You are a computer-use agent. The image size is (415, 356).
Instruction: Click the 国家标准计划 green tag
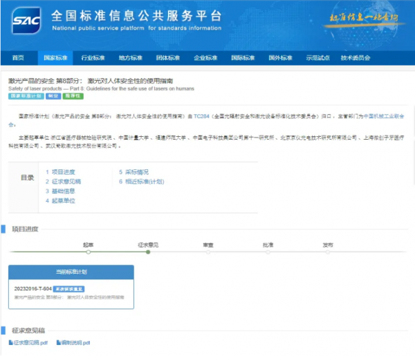point(24,96)
